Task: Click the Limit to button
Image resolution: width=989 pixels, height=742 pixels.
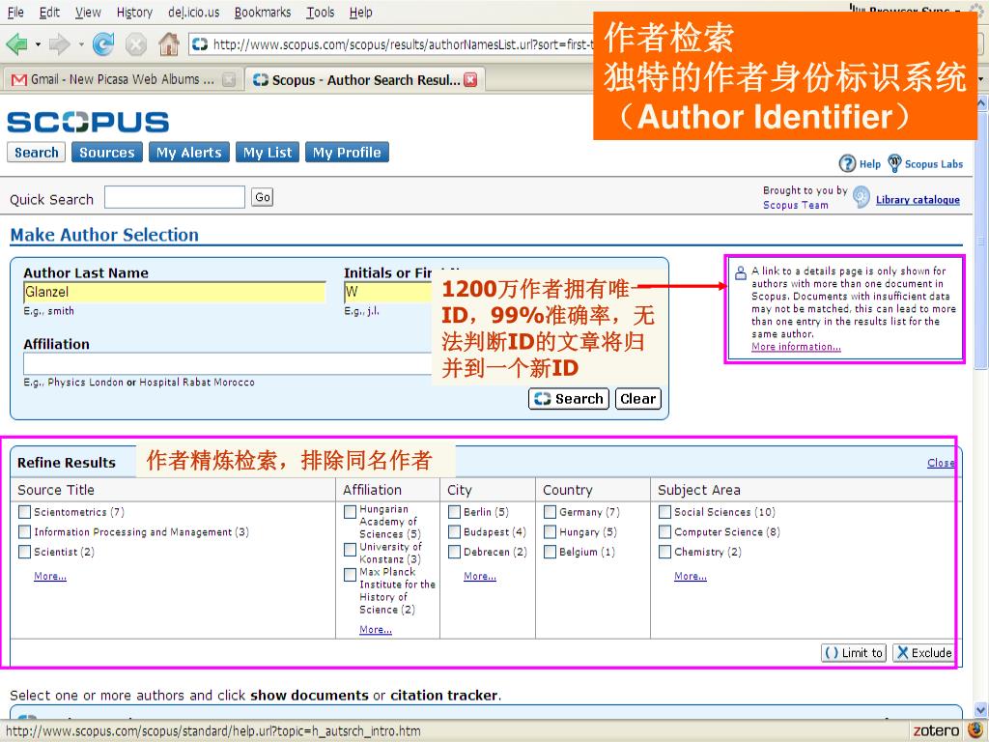Action: click(x=854, y=652)
